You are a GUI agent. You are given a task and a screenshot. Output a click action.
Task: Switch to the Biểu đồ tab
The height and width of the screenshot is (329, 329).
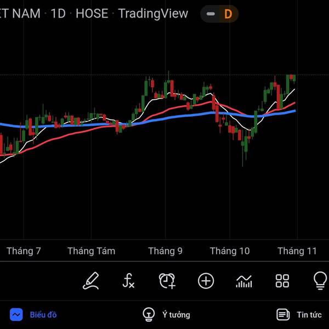pyautogui.click(x=33, y=315)
